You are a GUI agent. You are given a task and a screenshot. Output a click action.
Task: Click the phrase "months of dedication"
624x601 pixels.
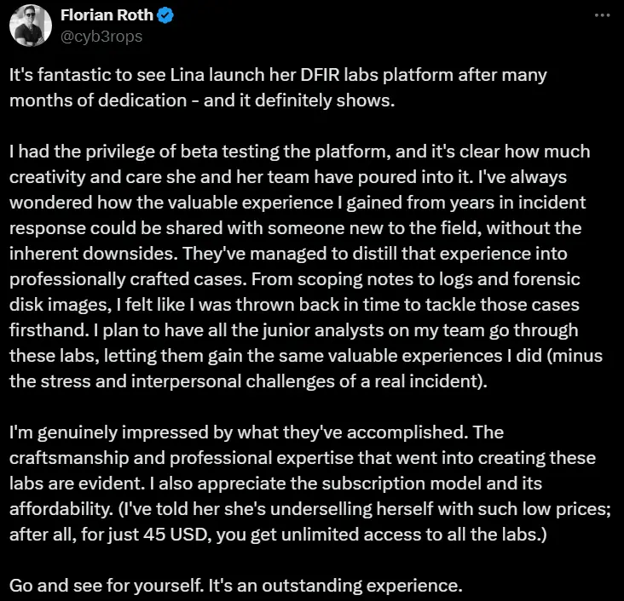click(x=98, y=100)
